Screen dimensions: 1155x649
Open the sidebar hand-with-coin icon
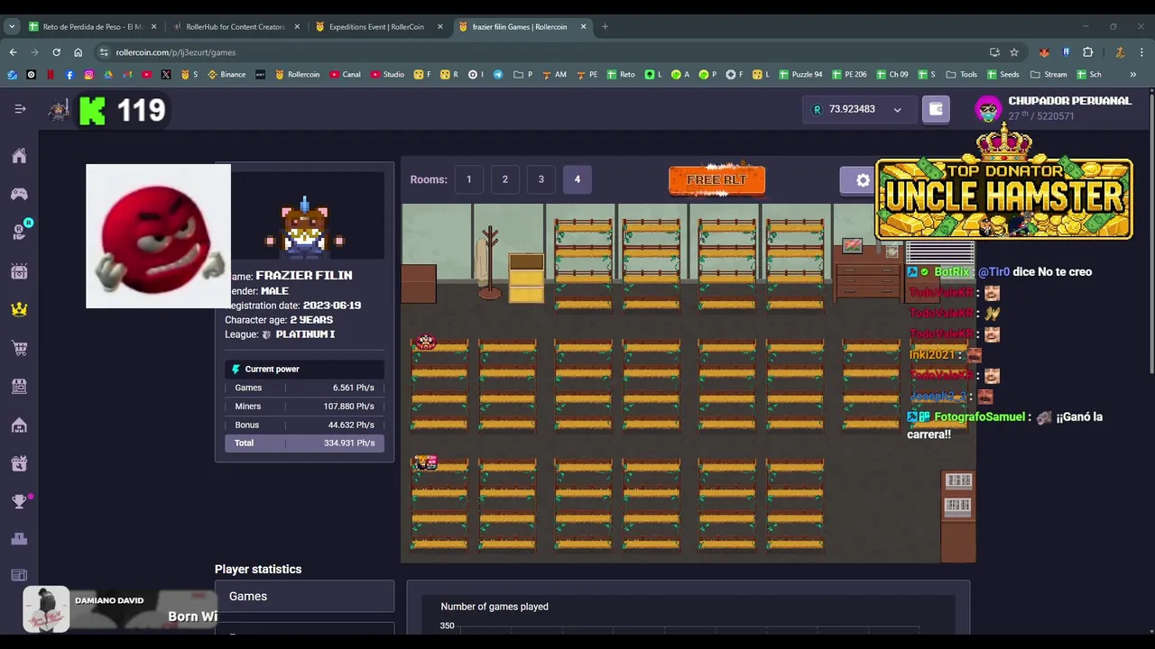[19, 233]
